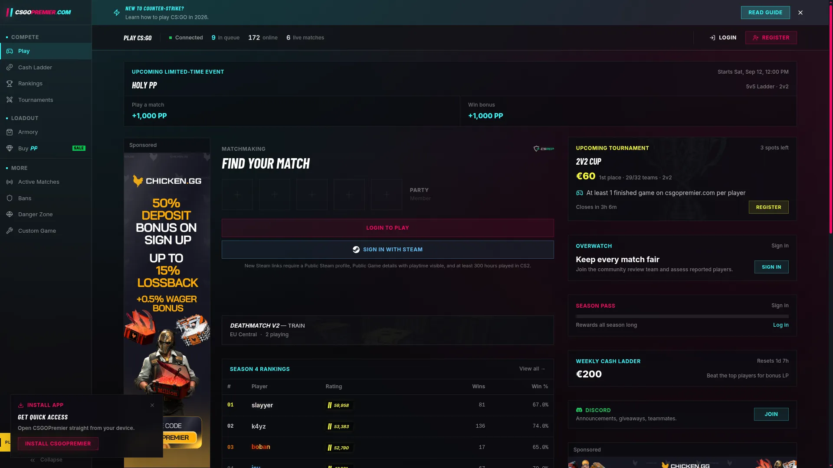The image size is (833, 468).
Task: Click the Register user-plus icon
Action: pyautogui.click(x=756, y=38)
